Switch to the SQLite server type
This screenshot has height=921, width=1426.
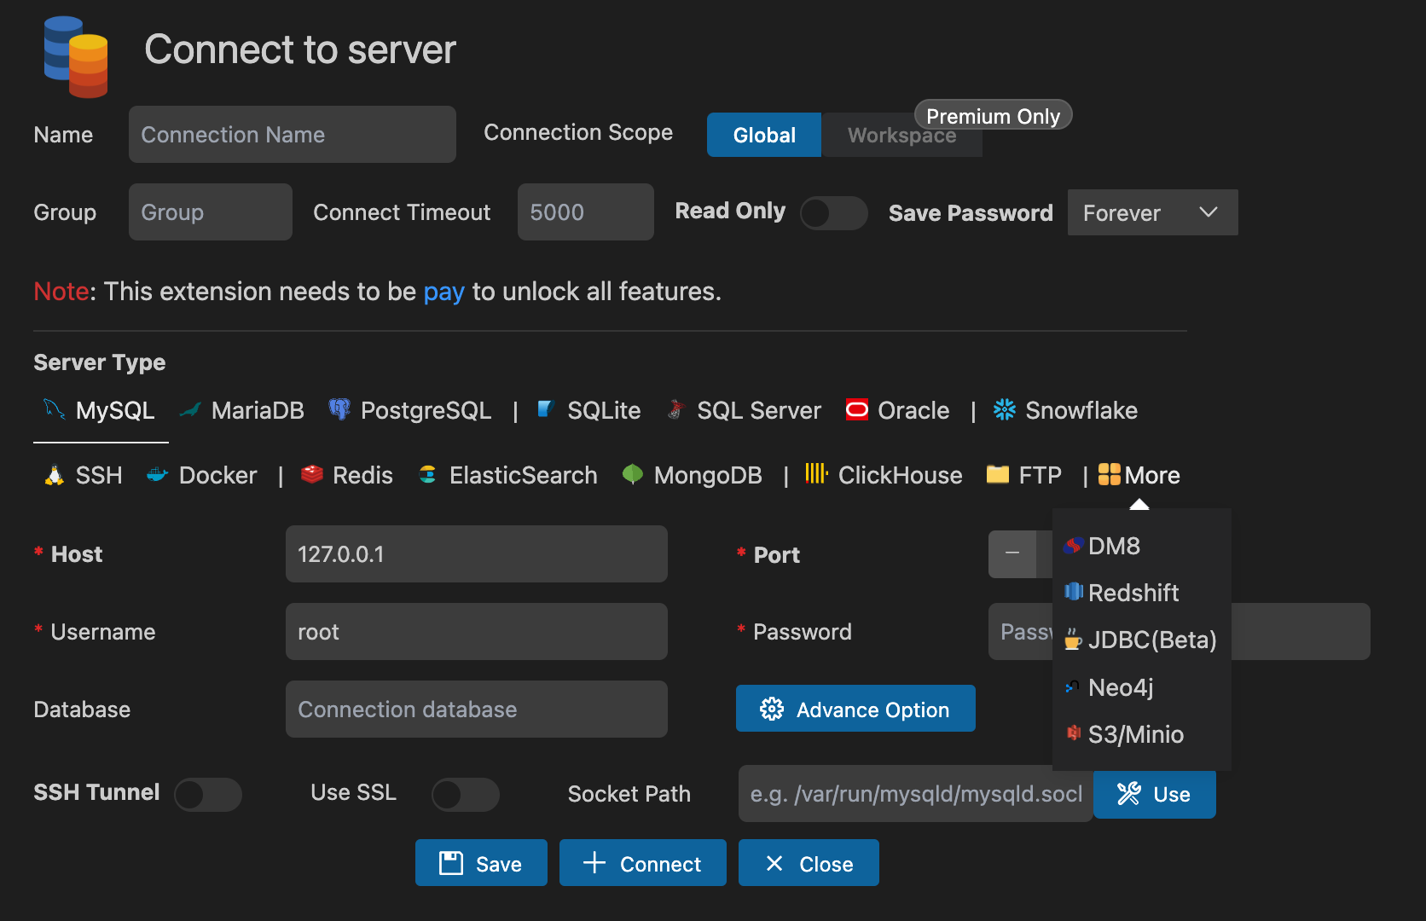coord(589,411)
